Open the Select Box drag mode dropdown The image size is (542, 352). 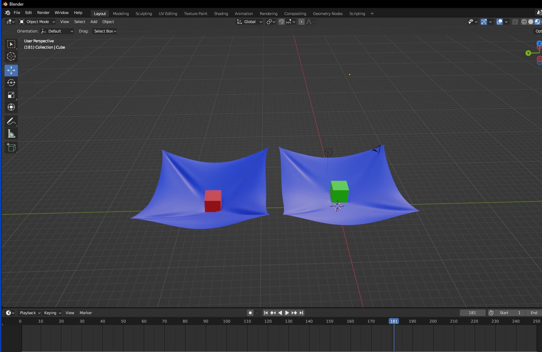pos(104,31)
